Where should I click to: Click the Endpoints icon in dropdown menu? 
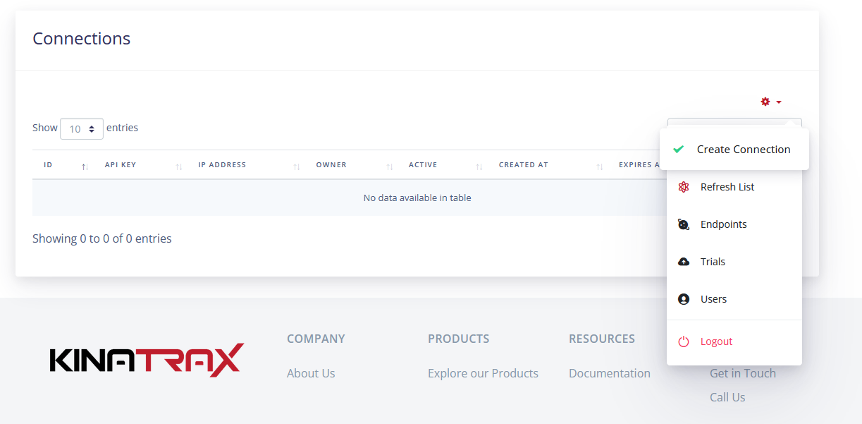point(683,224)
